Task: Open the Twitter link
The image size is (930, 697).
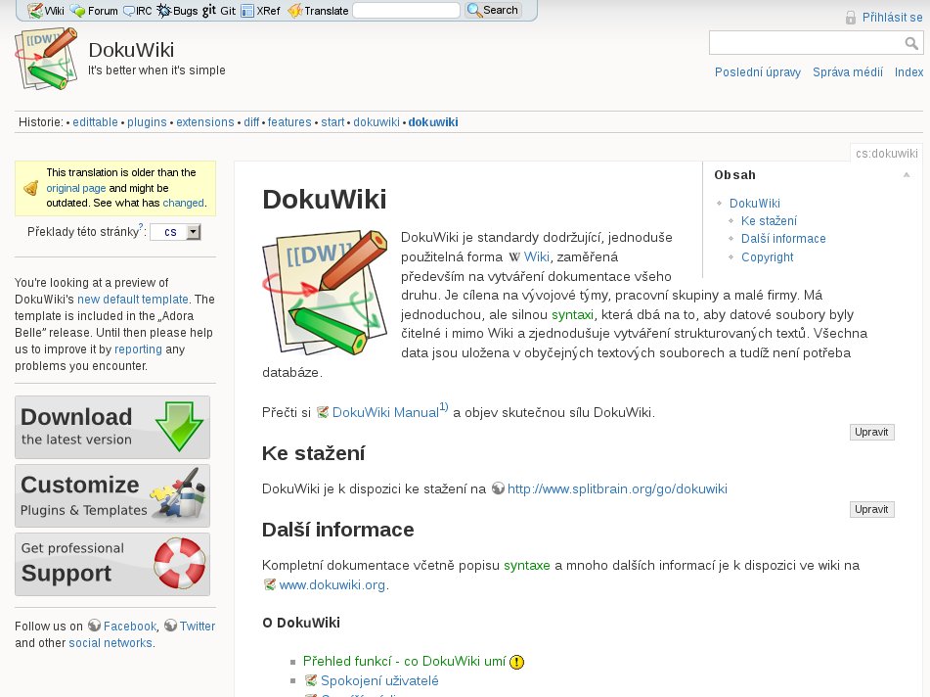Action: point(198,627)
